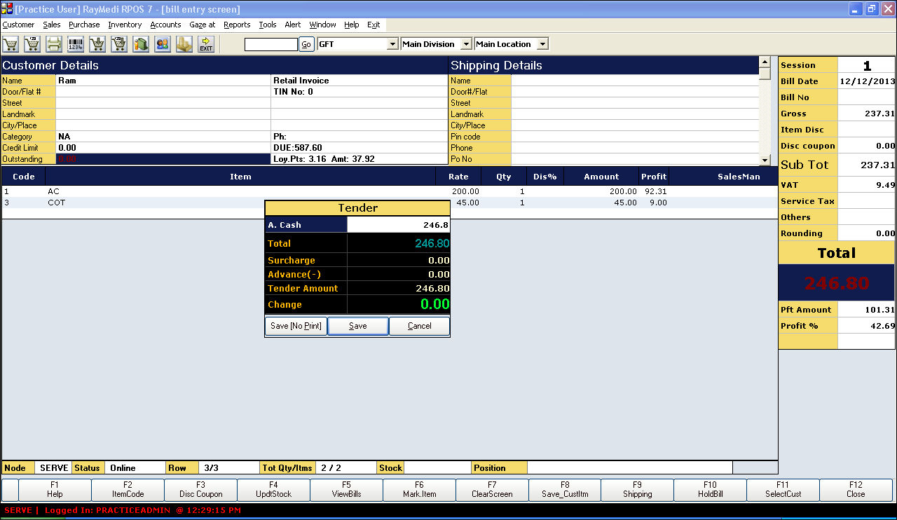897x520 pixels.
Task: Click the F8 Save_CustItm button
Action: click(565, 489)
